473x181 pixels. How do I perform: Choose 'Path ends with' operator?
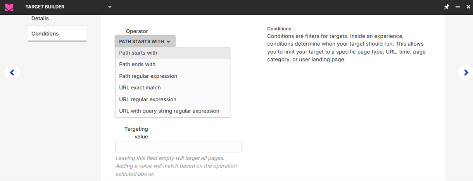[137, 65]
